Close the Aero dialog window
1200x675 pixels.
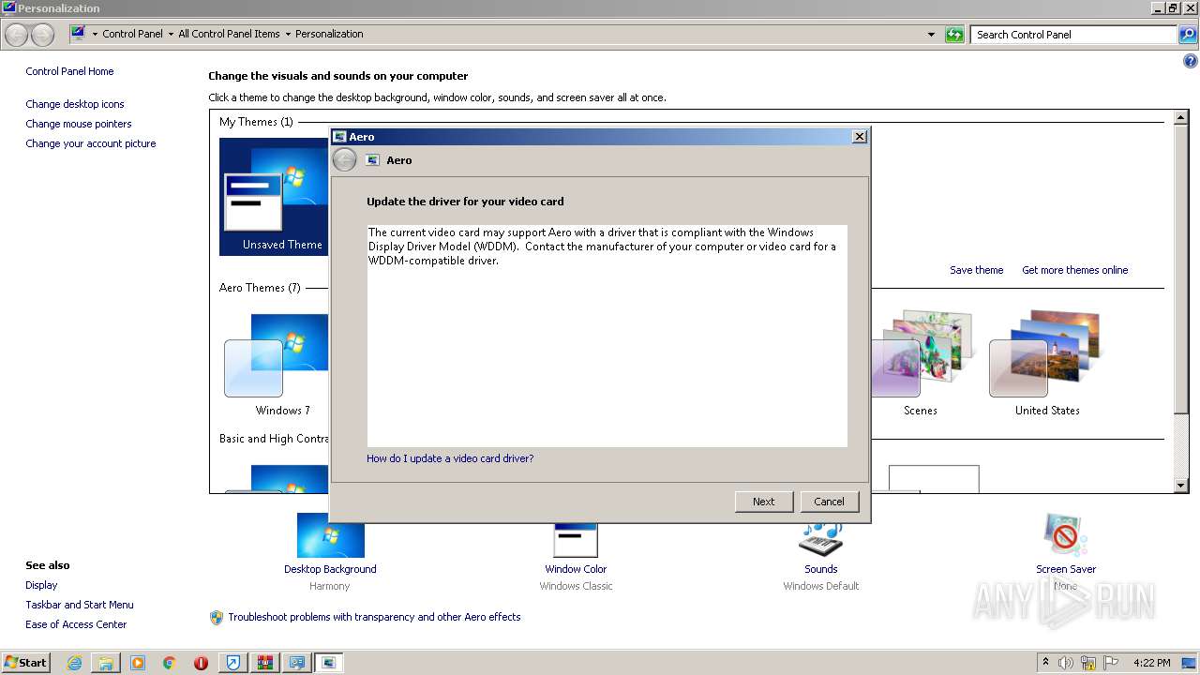pos(859,137)
